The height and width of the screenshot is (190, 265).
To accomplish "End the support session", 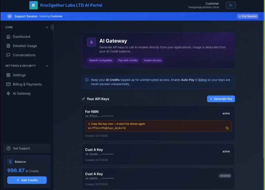I will pyautogui.click(x=247, y=16).
